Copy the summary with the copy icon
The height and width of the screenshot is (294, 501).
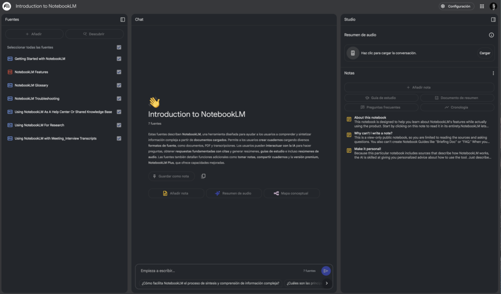point(203,176)
